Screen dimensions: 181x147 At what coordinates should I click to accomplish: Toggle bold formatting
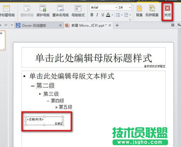pyautogui.click(x=92, y=15)
